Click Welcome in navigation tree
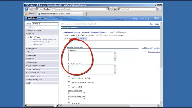Screen dimensions: 192x108 (31, 27)
